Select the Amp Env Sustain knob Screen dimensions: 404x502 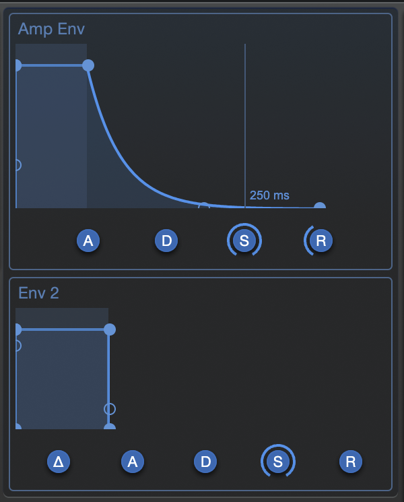(x=244, y=241)
